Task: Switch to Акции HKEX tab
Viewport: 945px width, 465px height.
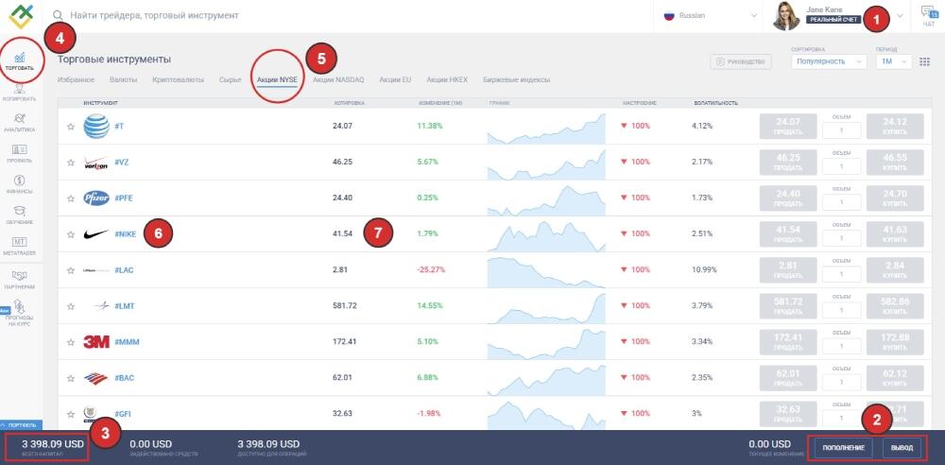Action: coord(447,79)
